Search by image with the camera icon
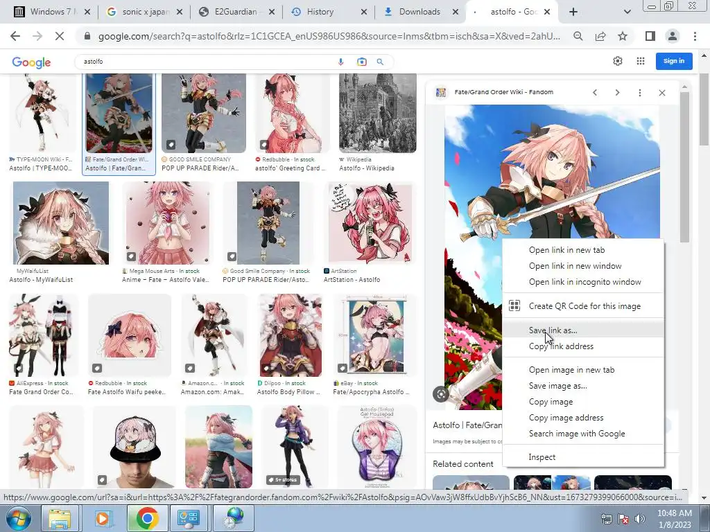710x532 pixels. tap(361, 62)
